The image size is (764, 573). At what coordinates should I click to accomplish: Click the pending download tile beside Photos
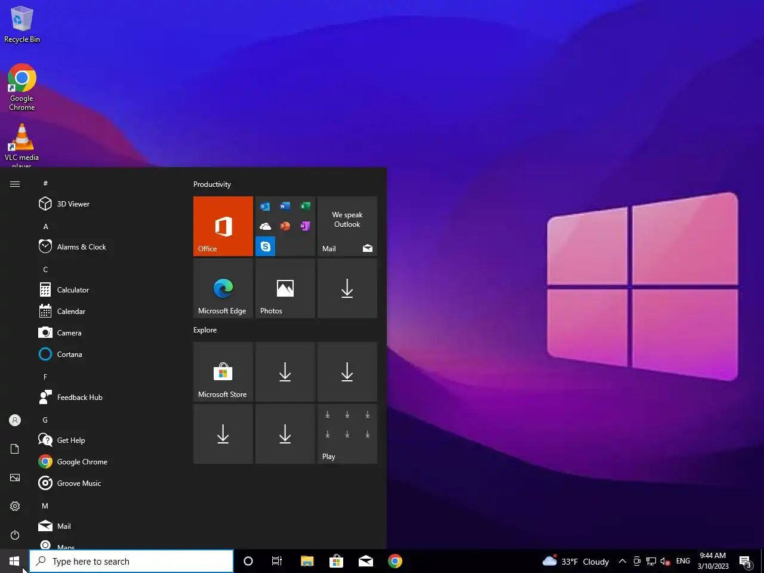(347, 288)
